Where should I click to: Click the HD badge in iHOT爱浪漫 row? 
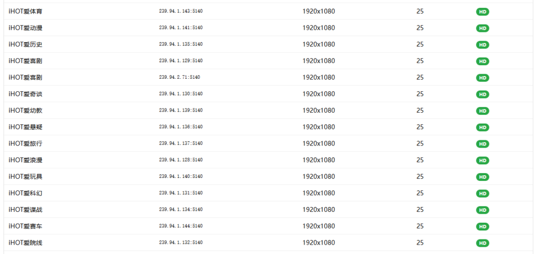point(482,161)
